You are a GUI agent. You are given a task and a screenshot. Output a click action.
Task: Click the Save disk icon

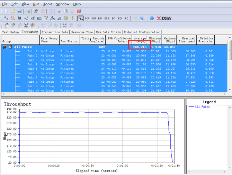point(19,11)
